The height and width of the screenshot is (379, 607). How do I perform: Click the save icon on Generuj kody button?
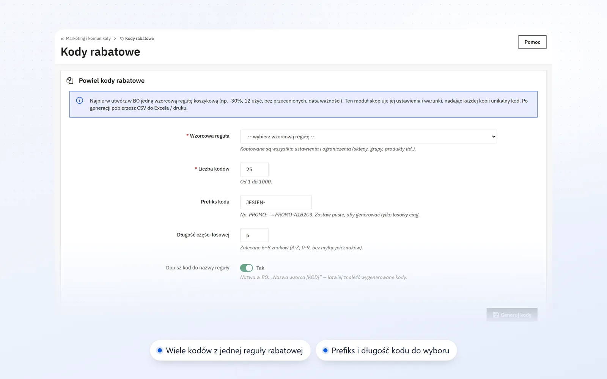496,315
